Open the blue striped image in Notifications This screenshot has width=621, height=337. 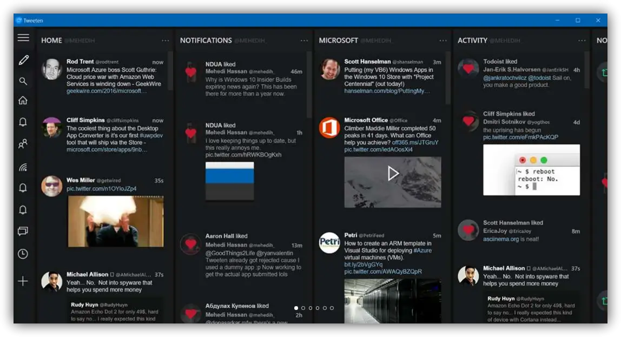tap(230, 181)
